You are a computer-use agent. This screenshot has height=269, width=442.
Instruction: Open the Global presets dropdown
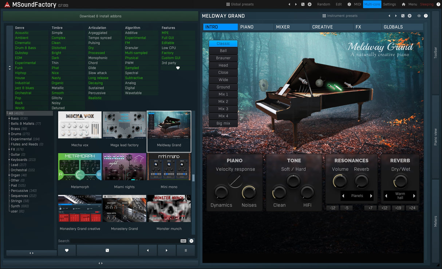pyautogui.click(x=240, y=4)
